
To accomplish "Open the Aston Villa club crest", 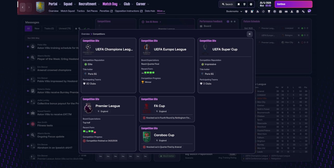I will pos(40,7).
